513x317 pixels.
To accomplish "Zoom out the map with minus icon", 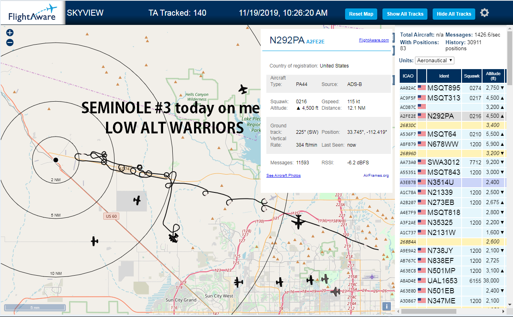I will pyautogui.click(x=10, y=42).
